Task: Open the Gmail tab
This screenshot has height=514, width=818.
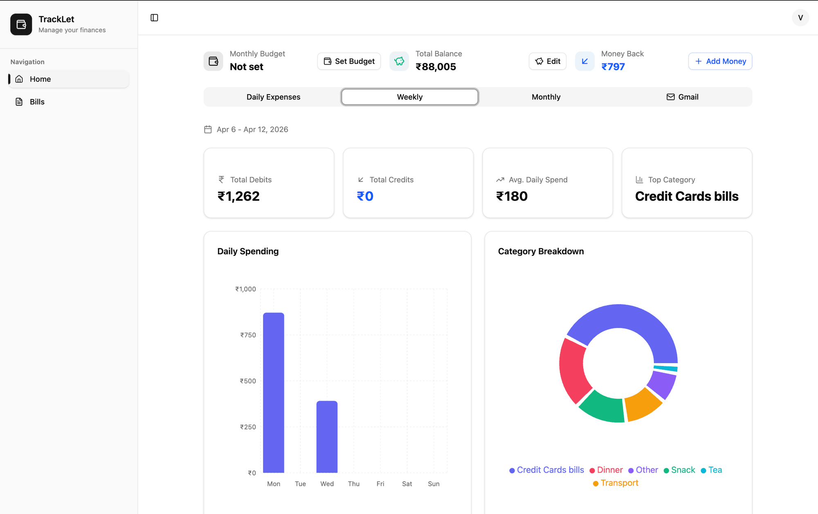Action: click(683, 97)
